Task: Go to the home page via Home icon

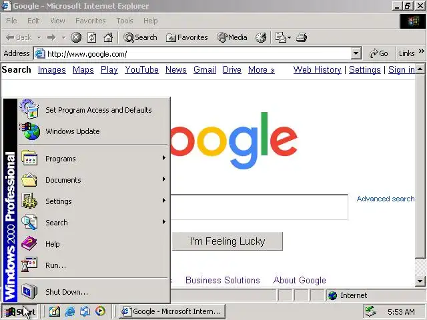Action: point(108,37)
